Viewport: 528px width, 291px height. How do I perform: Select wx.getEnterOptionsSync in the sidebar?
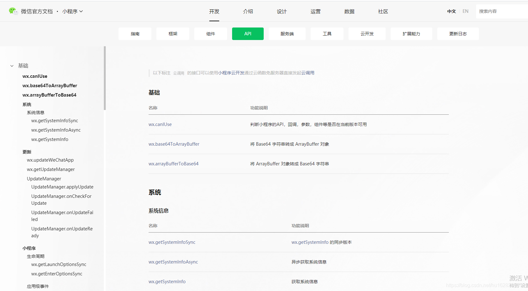point(57,274)
